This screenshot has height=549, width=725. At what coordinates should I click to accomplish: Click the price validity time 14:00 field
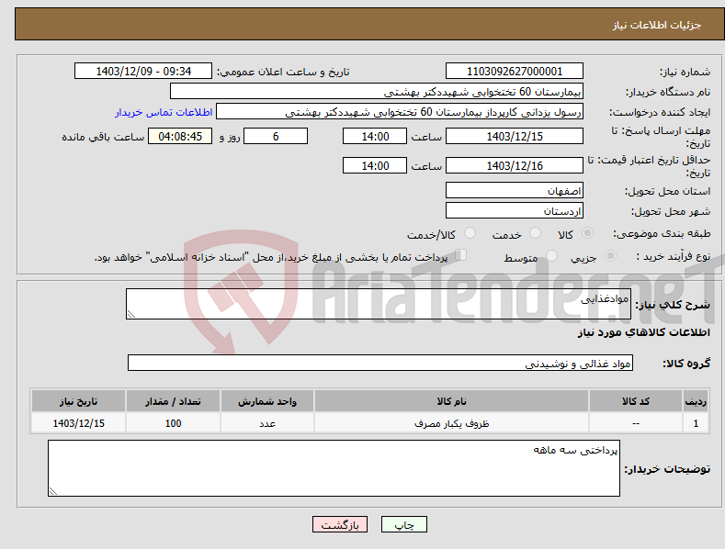tap(375, 165)
